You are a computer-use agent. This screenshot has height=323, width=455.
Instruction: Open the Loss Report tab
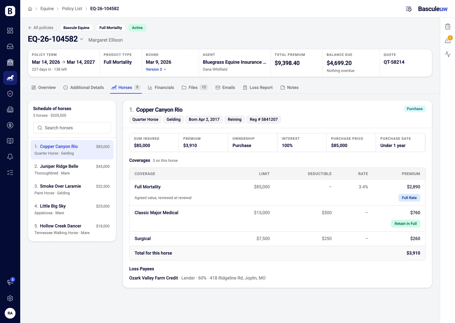[258, 87]
